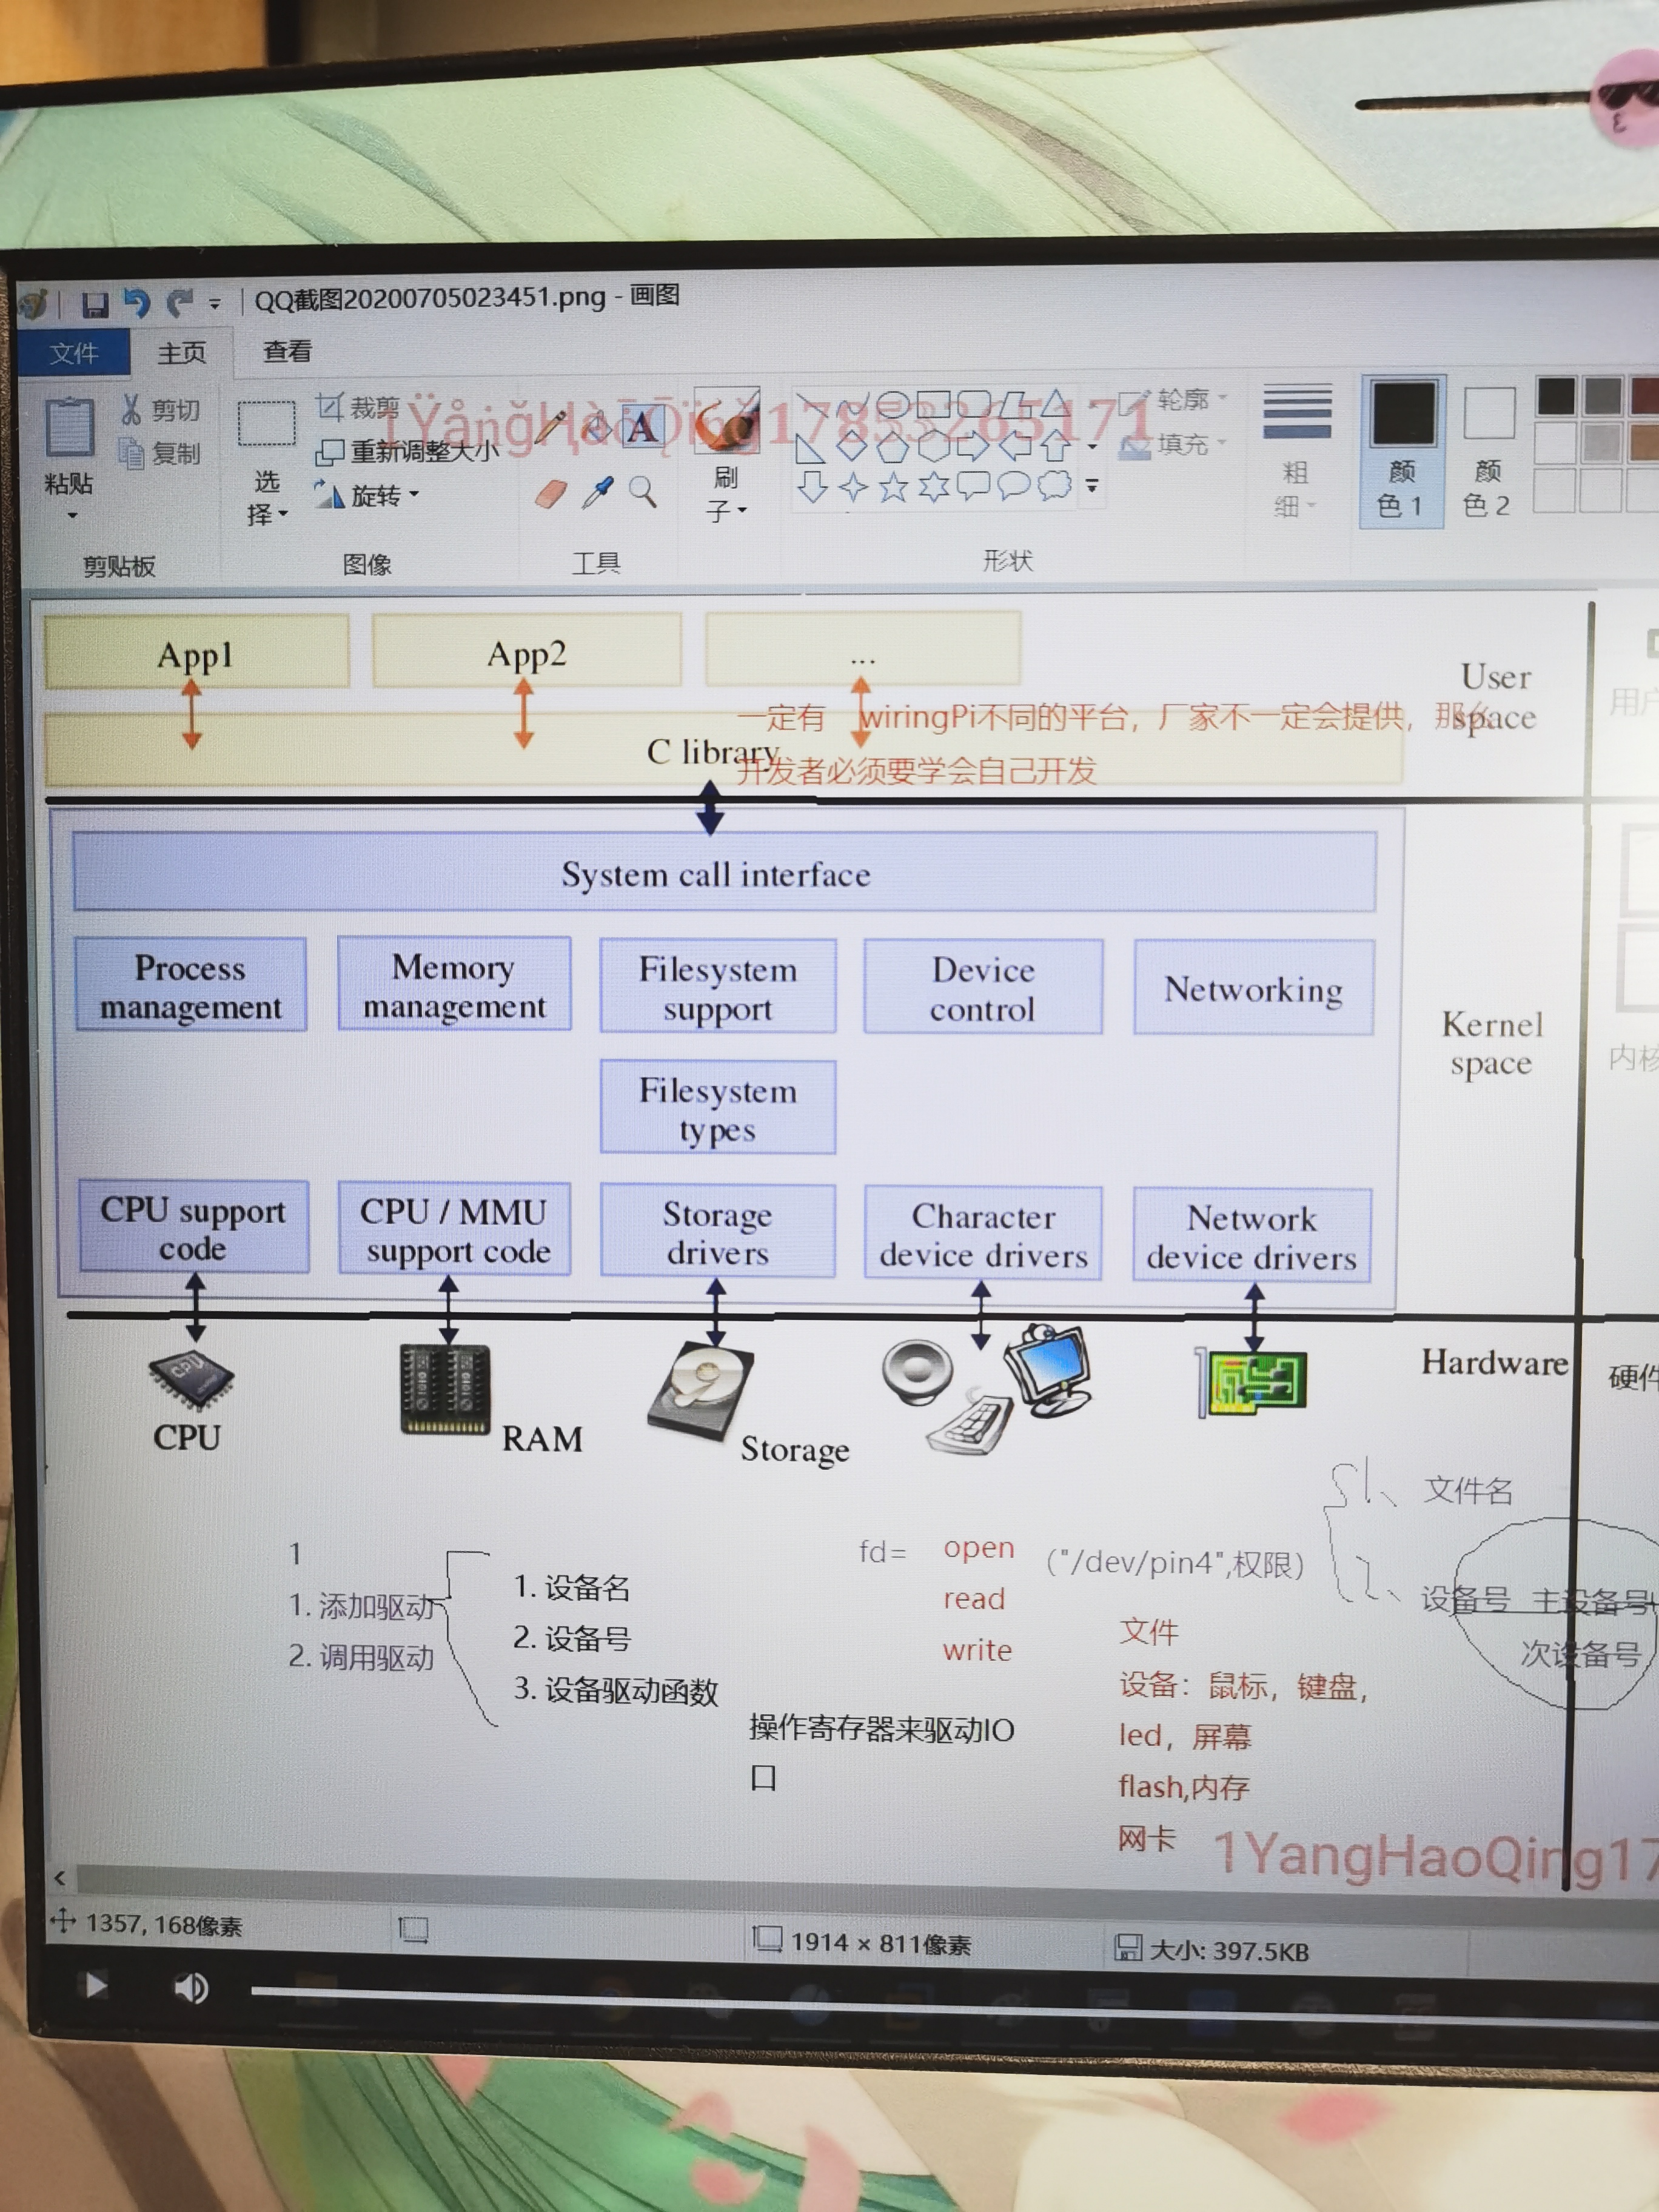This screenshot has width=1659, height=2212.
Task: Click the 复制 button
Action: [x=160, y=454]
